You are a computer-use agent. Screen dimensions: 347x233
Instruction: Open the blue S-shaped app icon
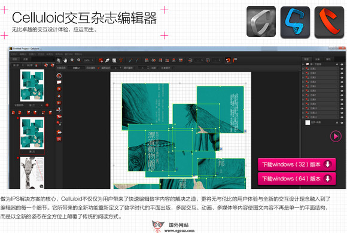[295, 22]
